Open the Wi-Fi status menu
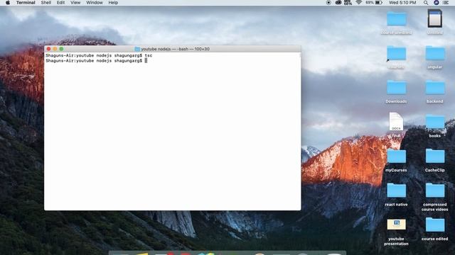This screenshot has width=455, height=255. [358, 3]
